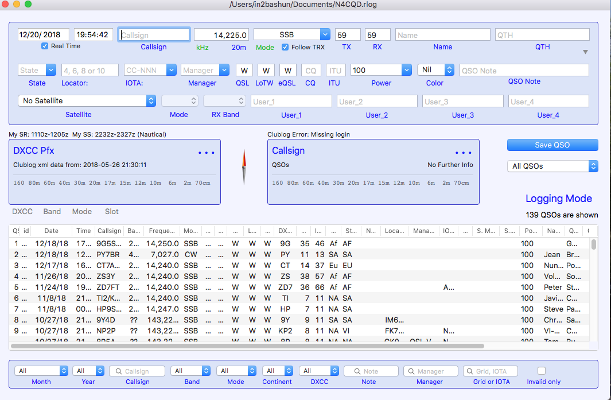Click search icon in Manager filter
This screenshot has height=400, width=611.
click(411, 371)
